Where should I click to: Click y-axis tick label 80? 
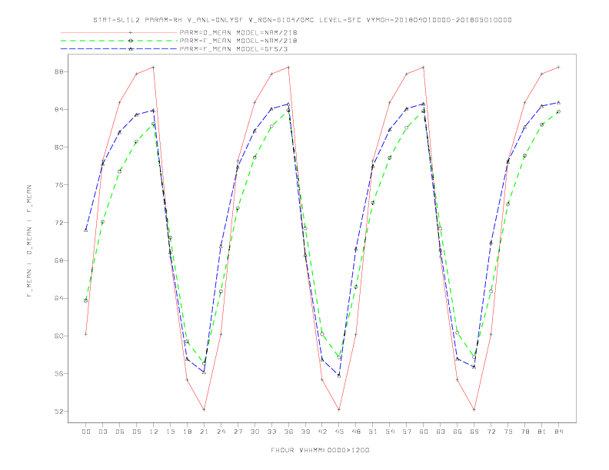(x=59, y=147)
